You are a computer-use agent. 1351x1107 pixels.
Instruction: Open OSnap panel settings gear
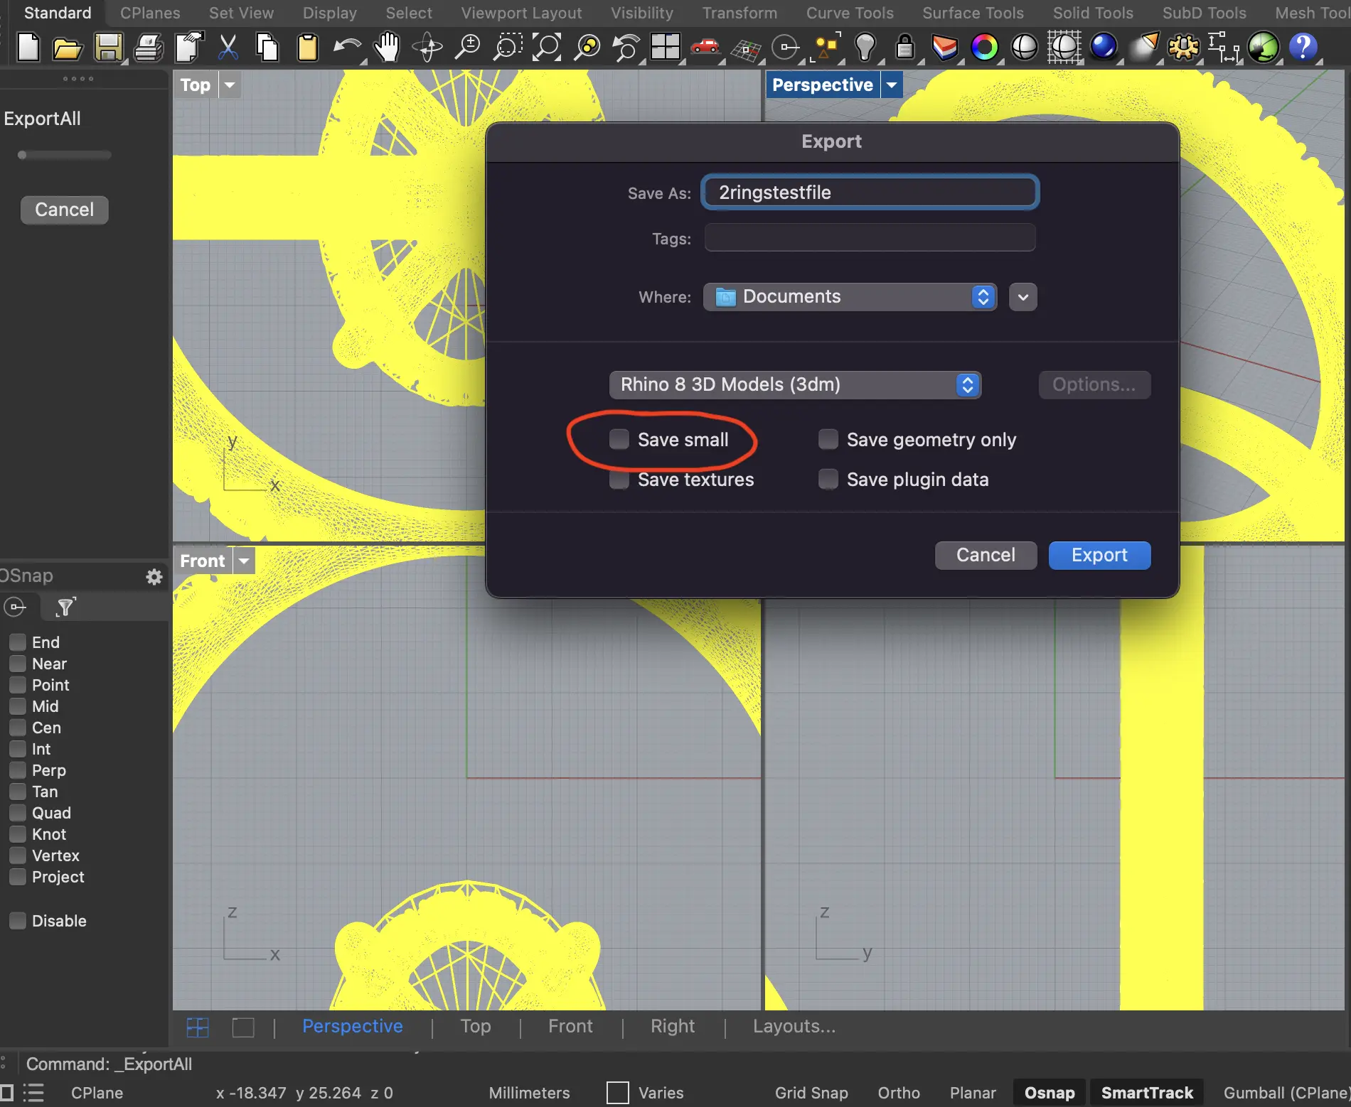(154, 576)
